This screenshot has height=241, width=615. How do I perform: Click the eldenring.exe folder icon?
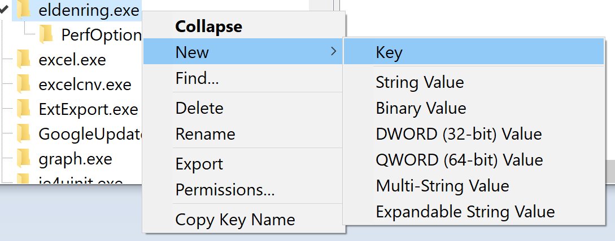(23, 10)
